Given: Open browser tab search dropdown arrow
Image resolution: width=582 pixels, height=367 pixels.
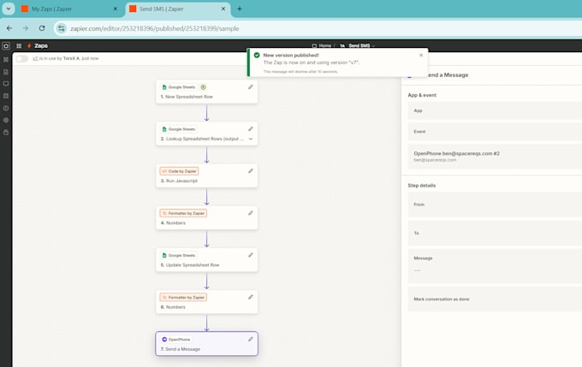Looking at the screenshot, I should click(9, 9).
